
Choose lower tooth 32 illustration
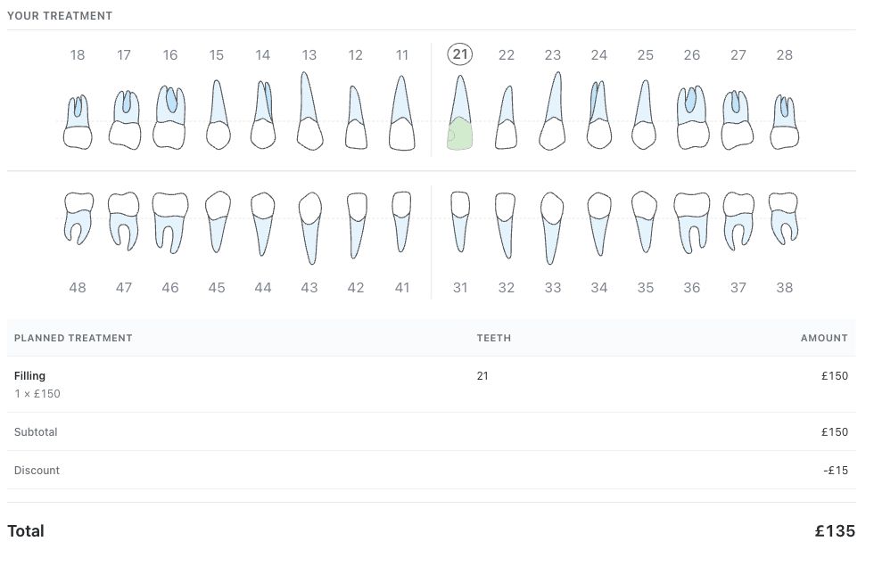click(x=506, y=226)
